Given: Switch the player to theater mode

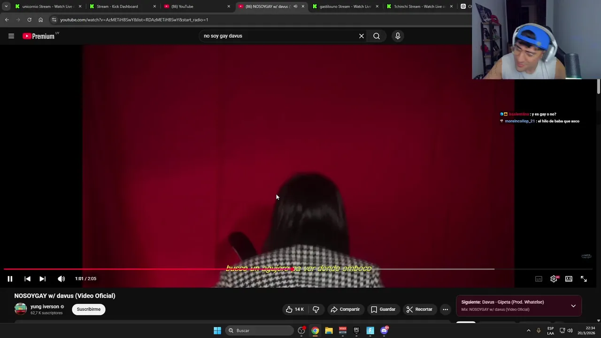Looking at the screenshot, I should 569,279.
